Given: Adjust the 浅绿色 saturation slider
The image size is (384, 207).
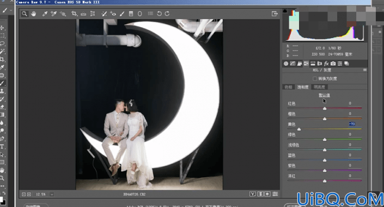Looking at the screenshot, I should 325,150.
